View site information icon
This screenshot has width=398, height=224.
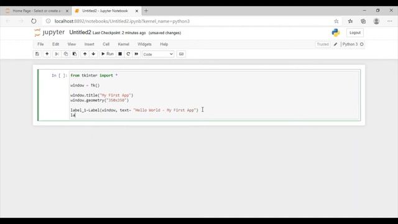[48, 21]
